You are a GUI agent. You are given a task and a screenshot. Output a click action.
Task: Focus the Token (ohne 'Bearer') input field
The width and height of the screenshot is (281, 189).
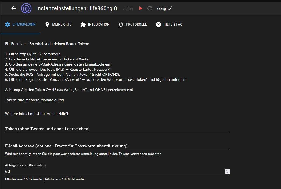[117, 129]
